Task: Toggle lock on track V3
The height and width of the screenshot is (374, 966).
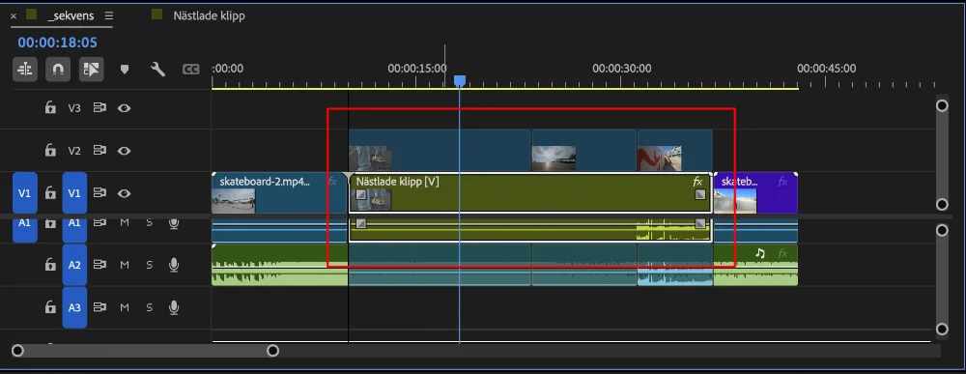Action: 50,108
